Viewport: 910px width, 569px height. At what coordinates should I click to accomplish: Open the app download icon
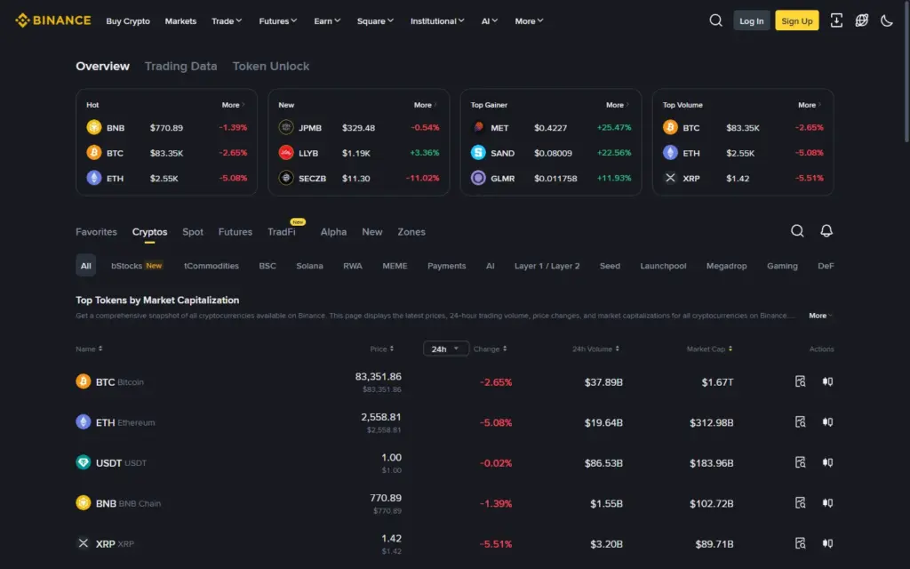pyautogui.click(x=836, y=20)
